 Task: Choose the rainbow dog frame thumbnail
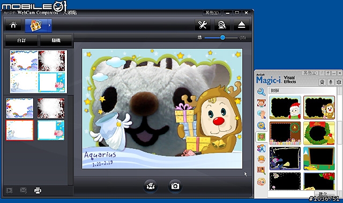click(x=20, y=108)
